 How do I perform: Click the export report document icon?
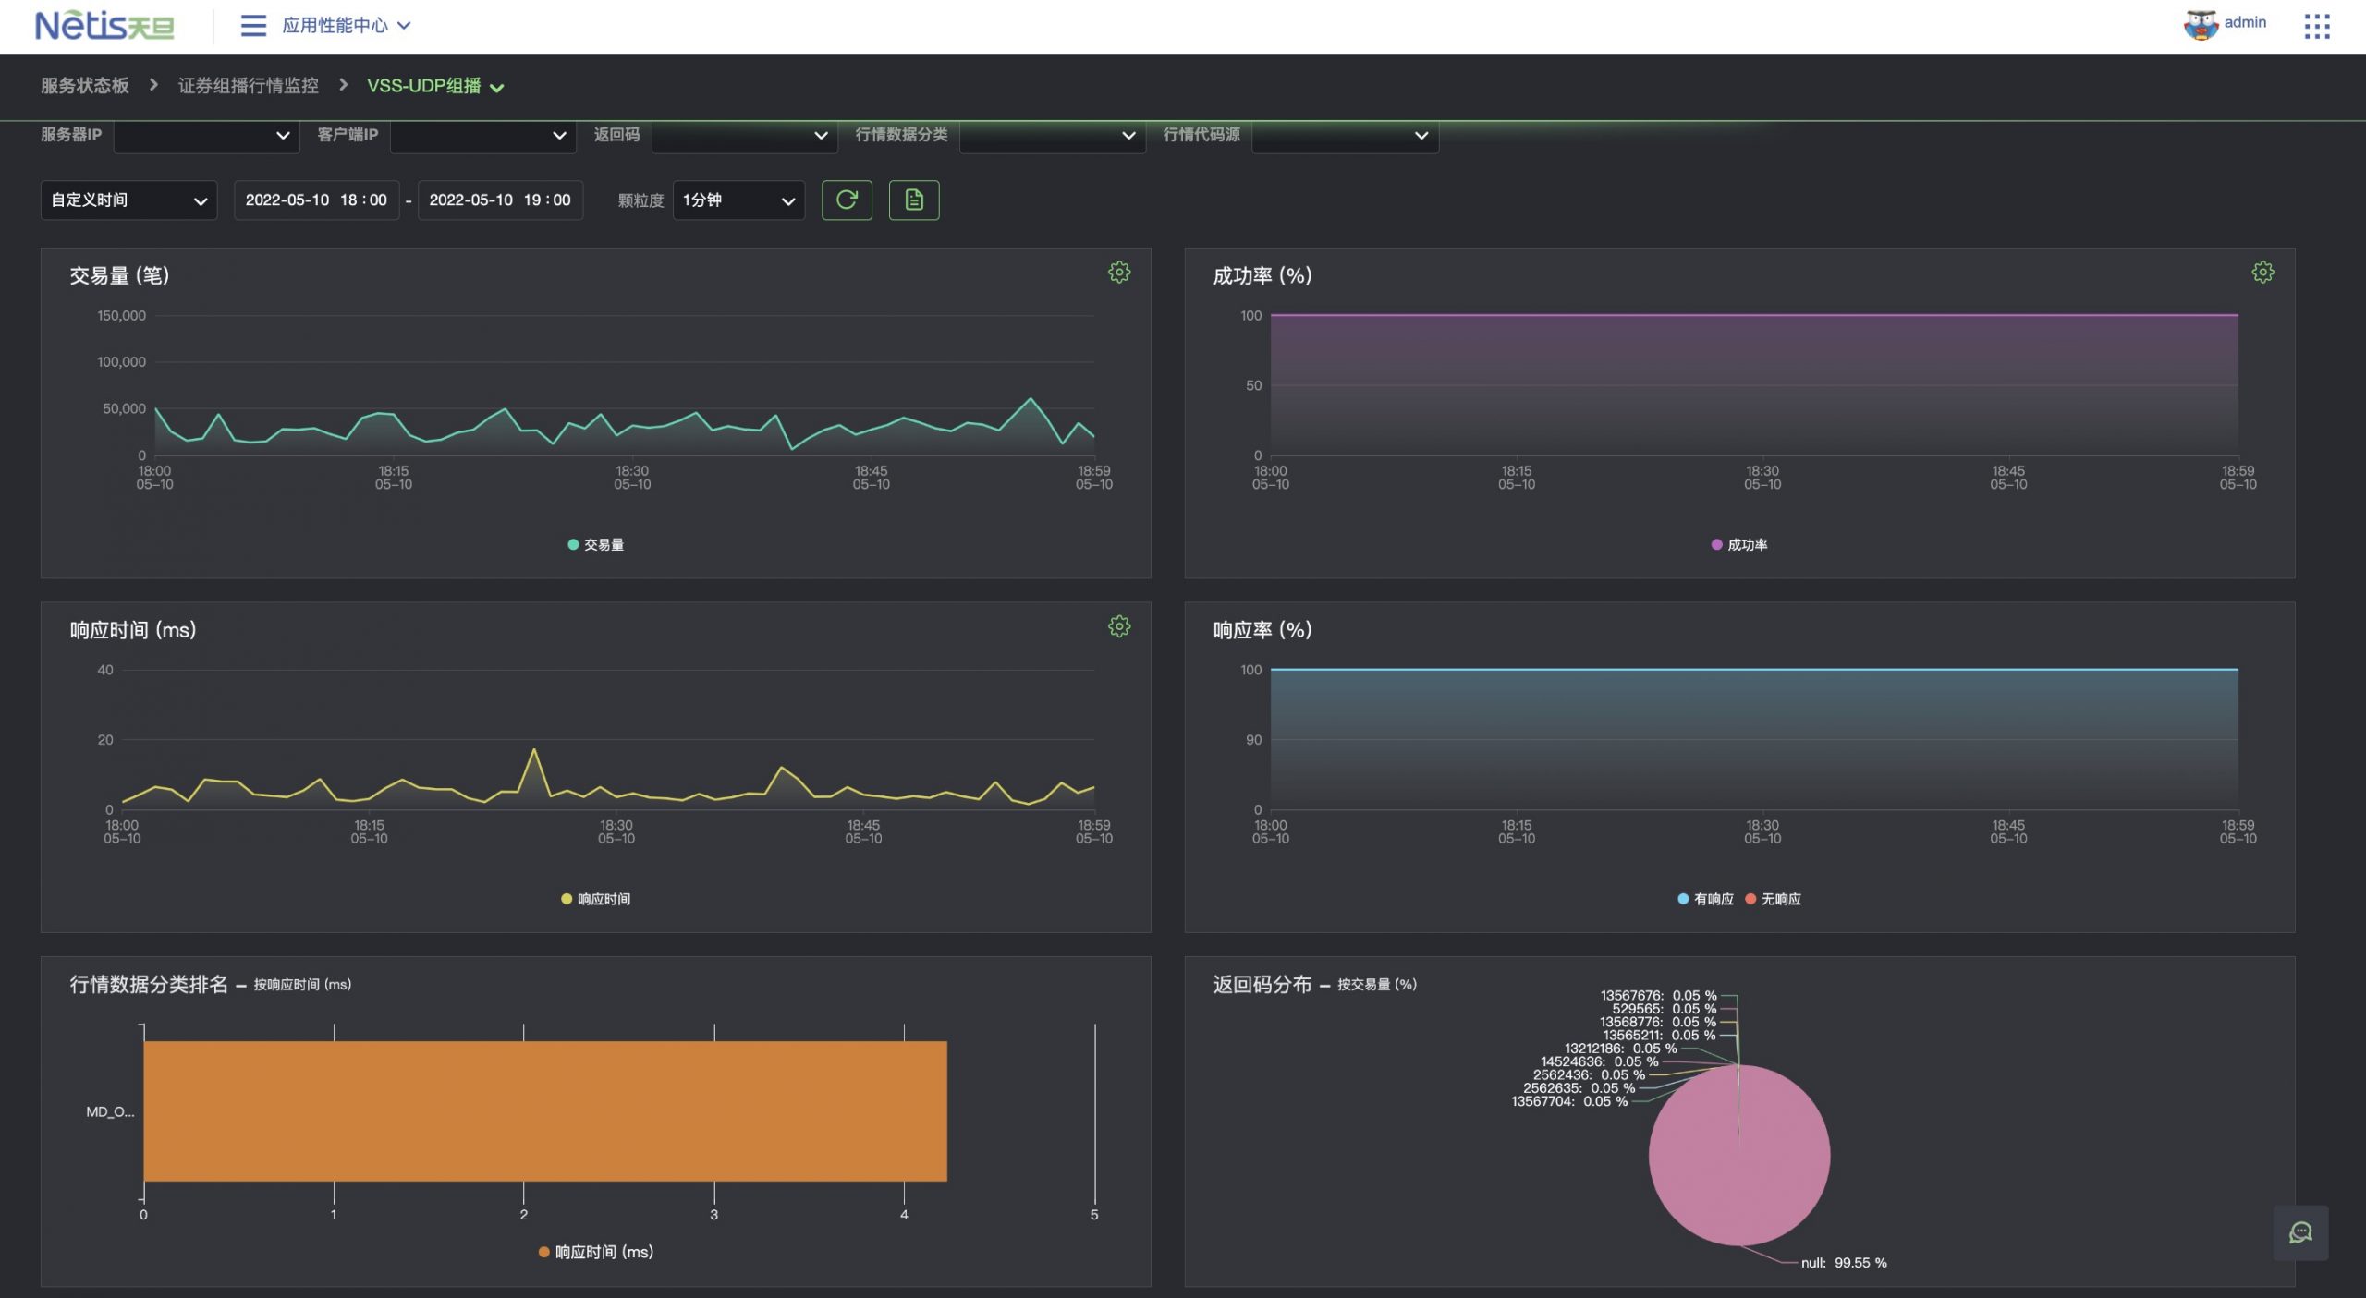[913, 200]
